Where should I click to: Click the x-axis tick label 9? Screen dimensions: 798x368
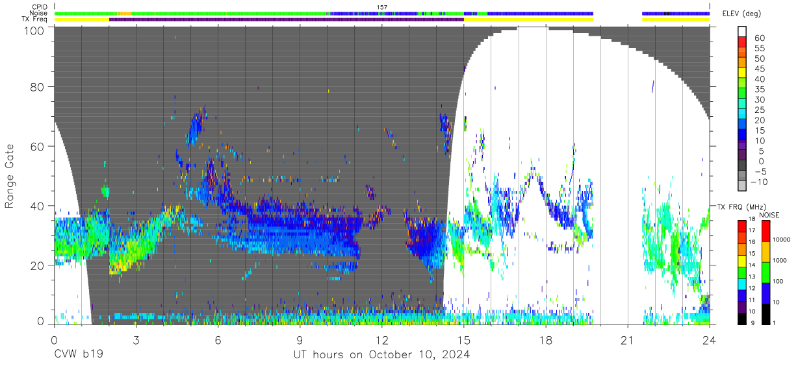point(300,340)
